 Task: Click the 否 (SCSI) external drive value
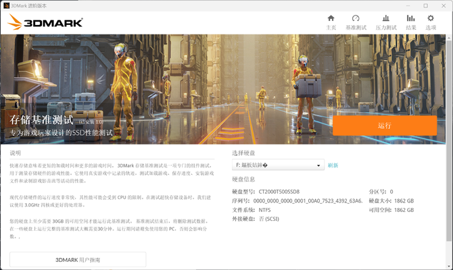click(269, 219)
